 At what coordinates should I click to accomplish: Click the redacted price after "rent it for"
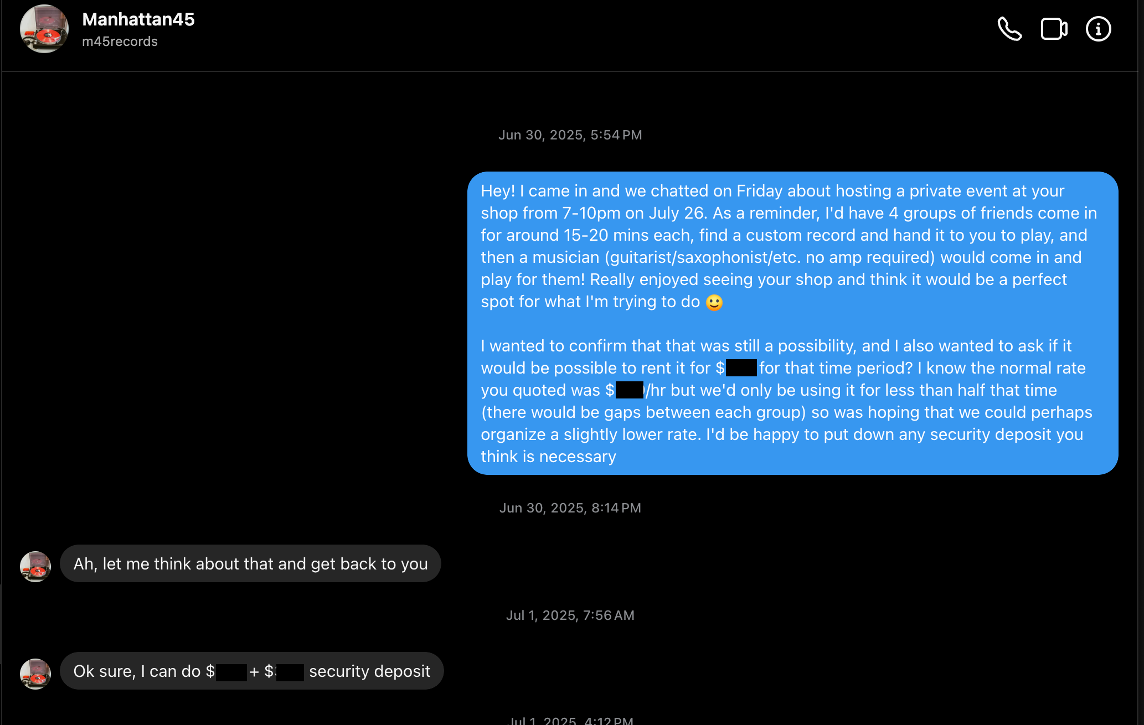click(x=741, y=368)
